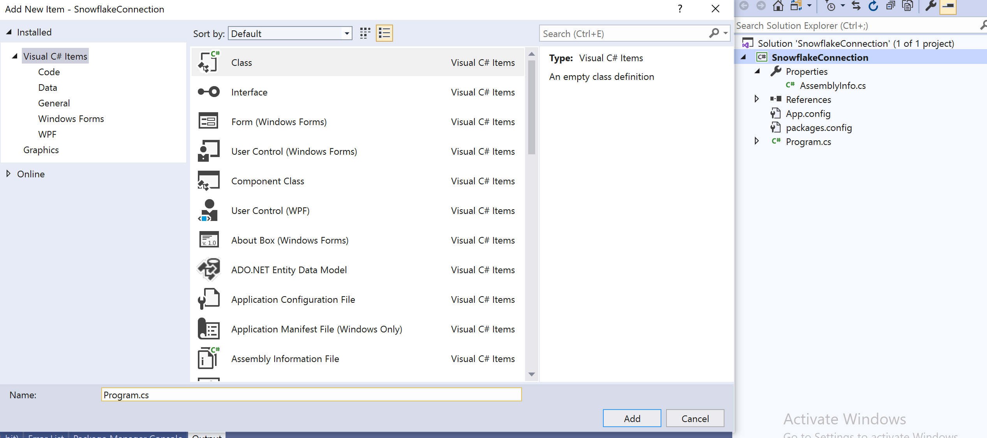Select the Form (Windows Forms) icon
This screenshot has height=438, width=987.
(208, 122)
